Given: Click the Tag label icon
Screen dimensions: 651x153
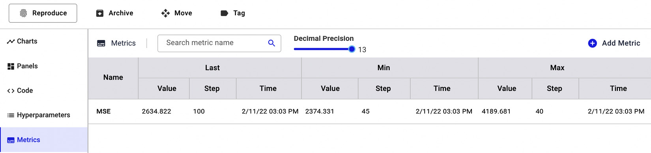Looking at the screenshot, I should [224, 13].
